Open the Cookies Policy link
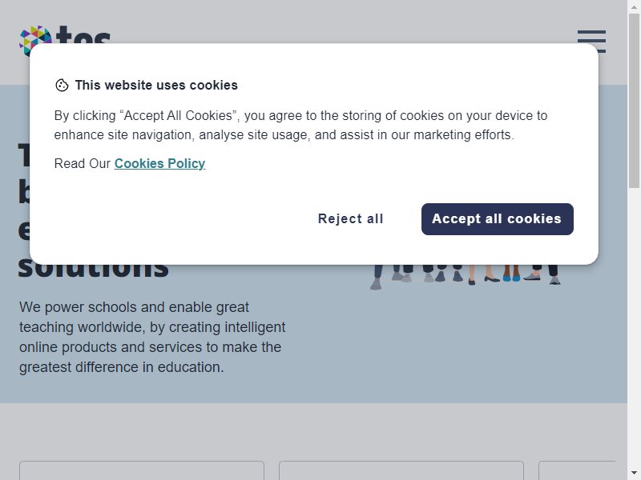The image size is (641, 480). click(159, 164)
